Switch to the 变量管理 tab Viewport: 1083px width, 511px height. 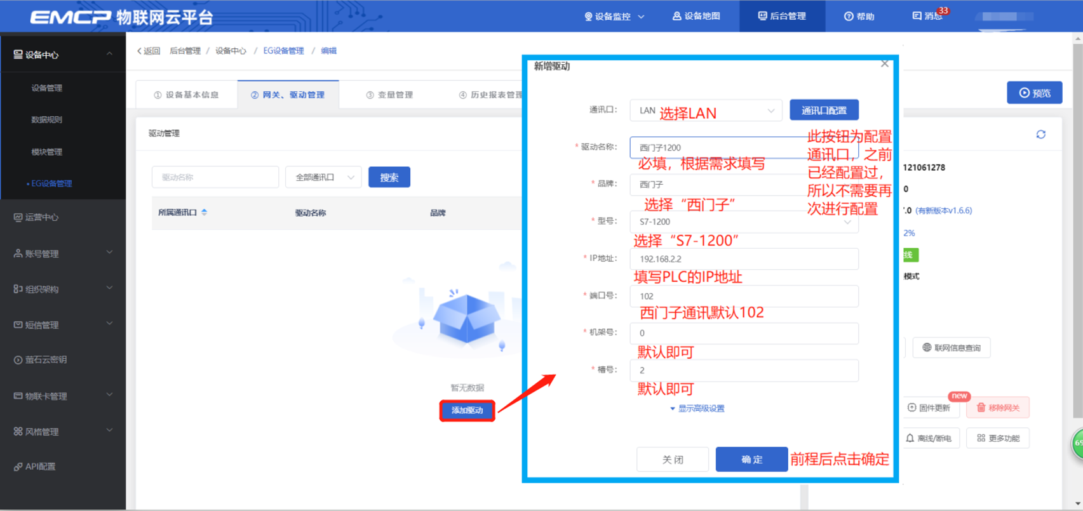click(389, 95)
